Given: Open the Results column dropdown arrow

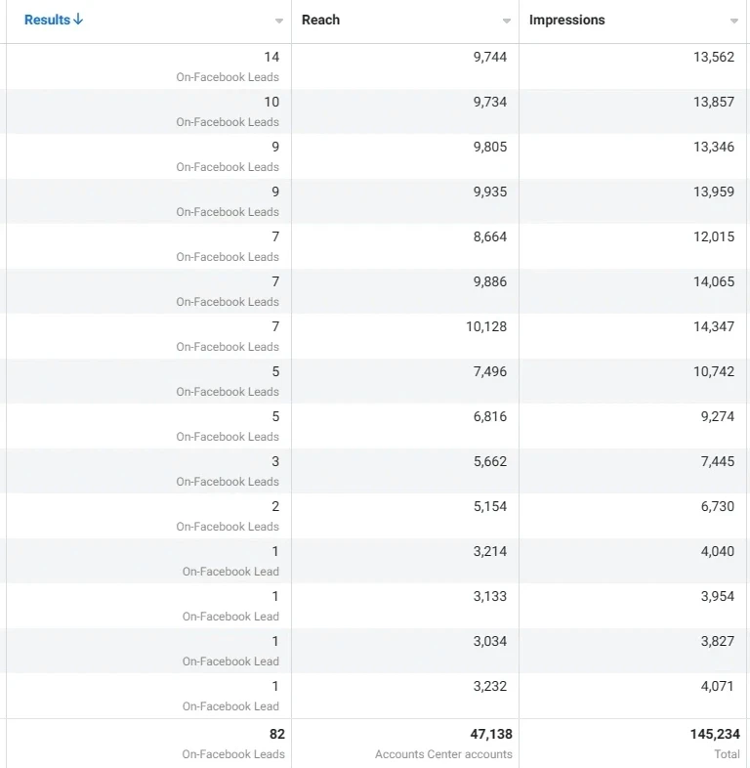Looking at the screenshot, I should click(x=279, y=21).
